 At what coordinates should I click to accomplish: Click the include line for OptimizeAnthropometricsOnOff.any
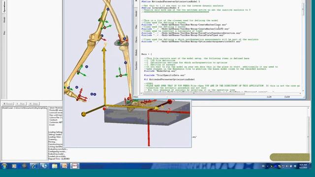(191, 41)
